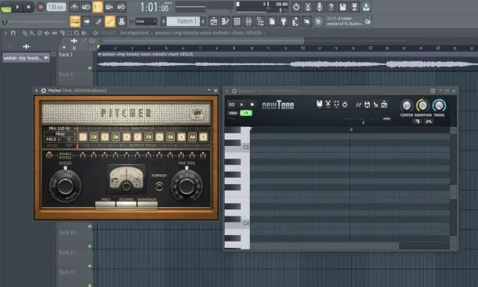Click the Pitcher MIDI button
Image resolution: width=478 pixels, height=287 pixels.
click(x=106, y=204)
